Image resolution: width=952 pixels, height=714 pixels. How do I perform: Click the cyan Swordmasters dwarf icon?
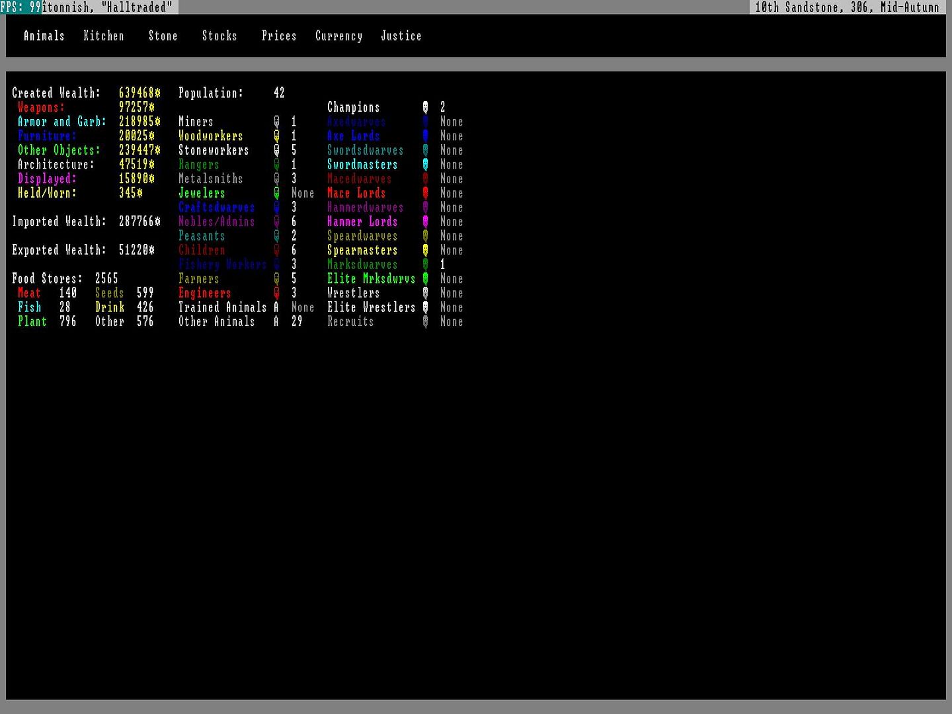coord(425,165)
